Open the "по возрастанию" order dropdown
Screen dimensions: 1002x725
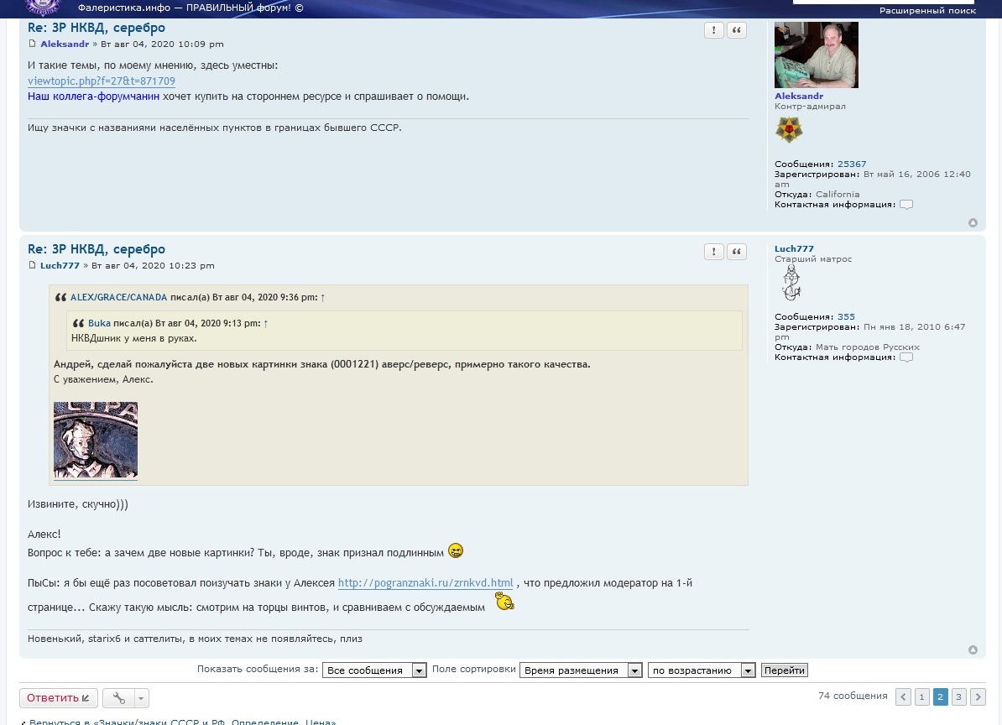[x=702, y=670]
